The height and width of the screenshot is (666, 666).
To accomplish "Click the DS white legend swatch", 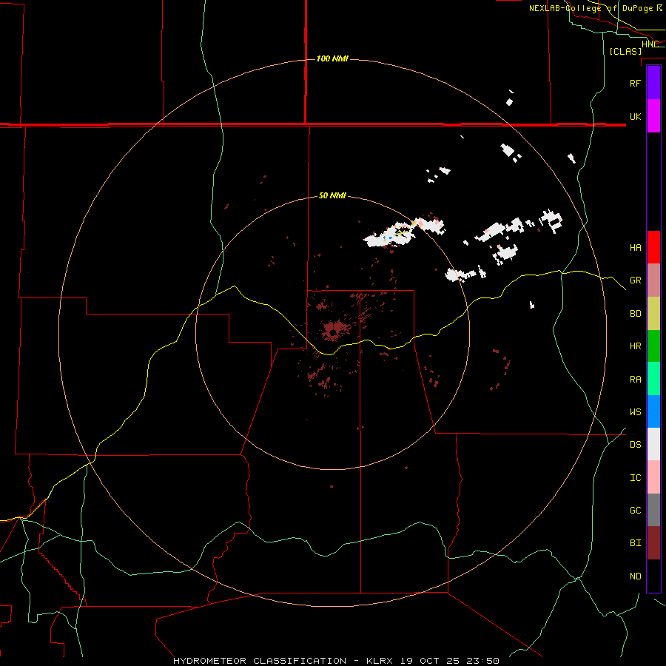I will pos(653,444).
